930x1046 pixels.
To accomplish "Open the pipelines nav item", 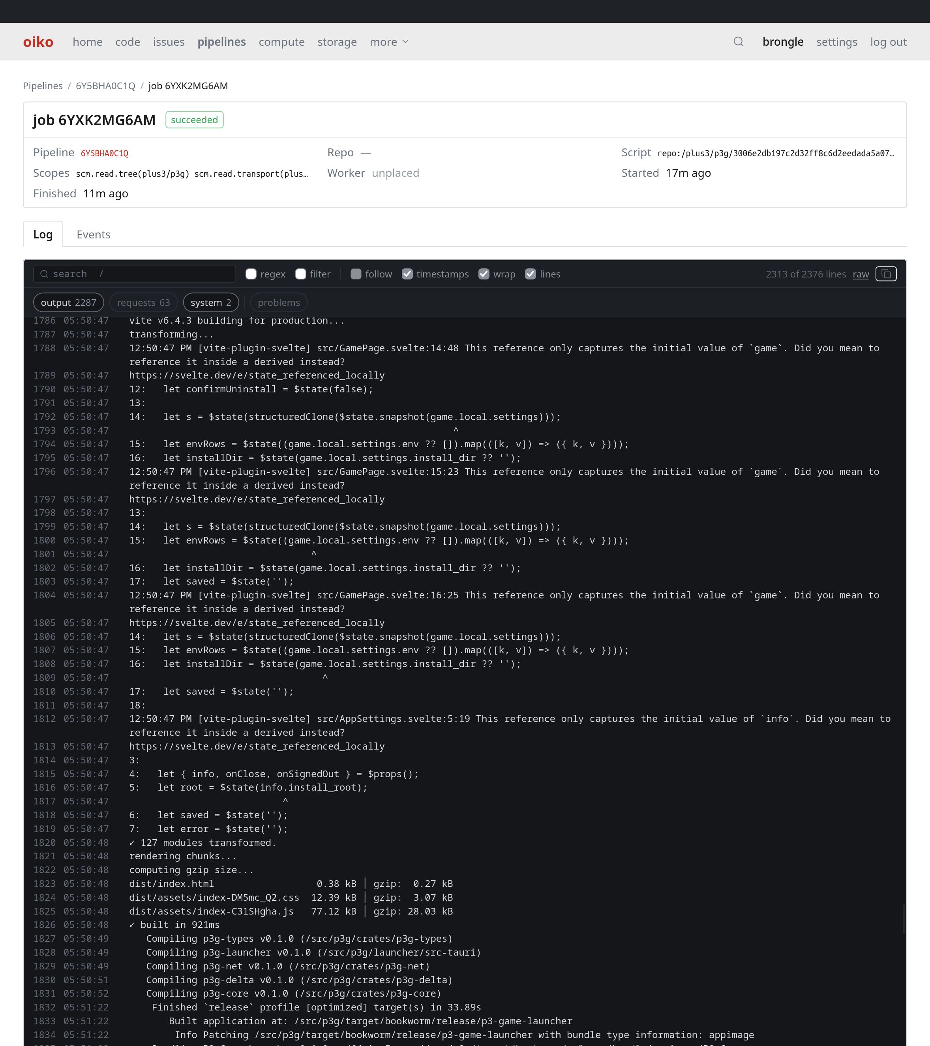I will 221,42.
